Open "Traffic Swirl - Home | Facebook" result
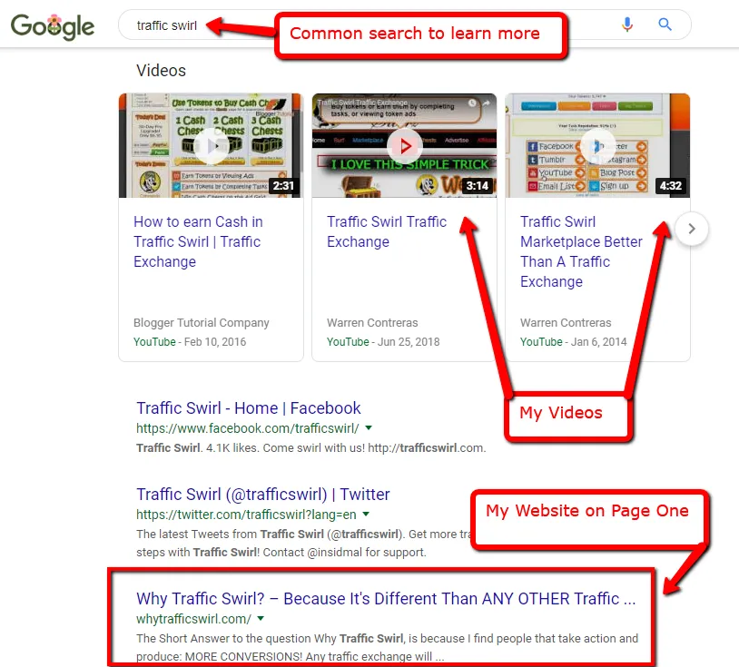 point(249,408)
